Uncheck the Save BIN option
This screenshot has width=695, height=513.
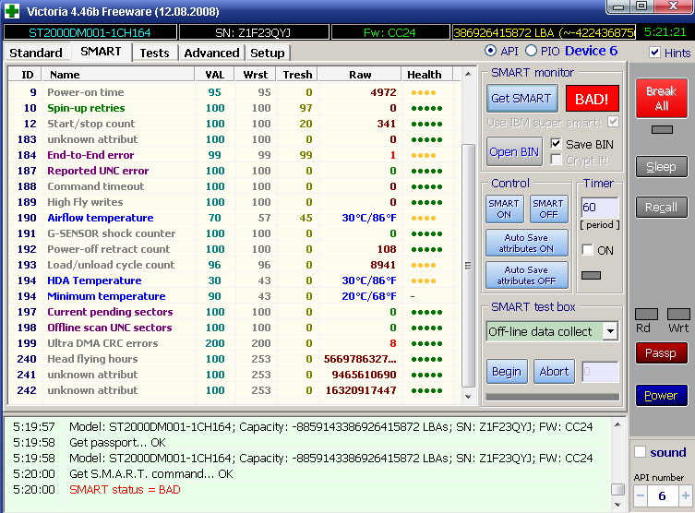tap(556, 144)
